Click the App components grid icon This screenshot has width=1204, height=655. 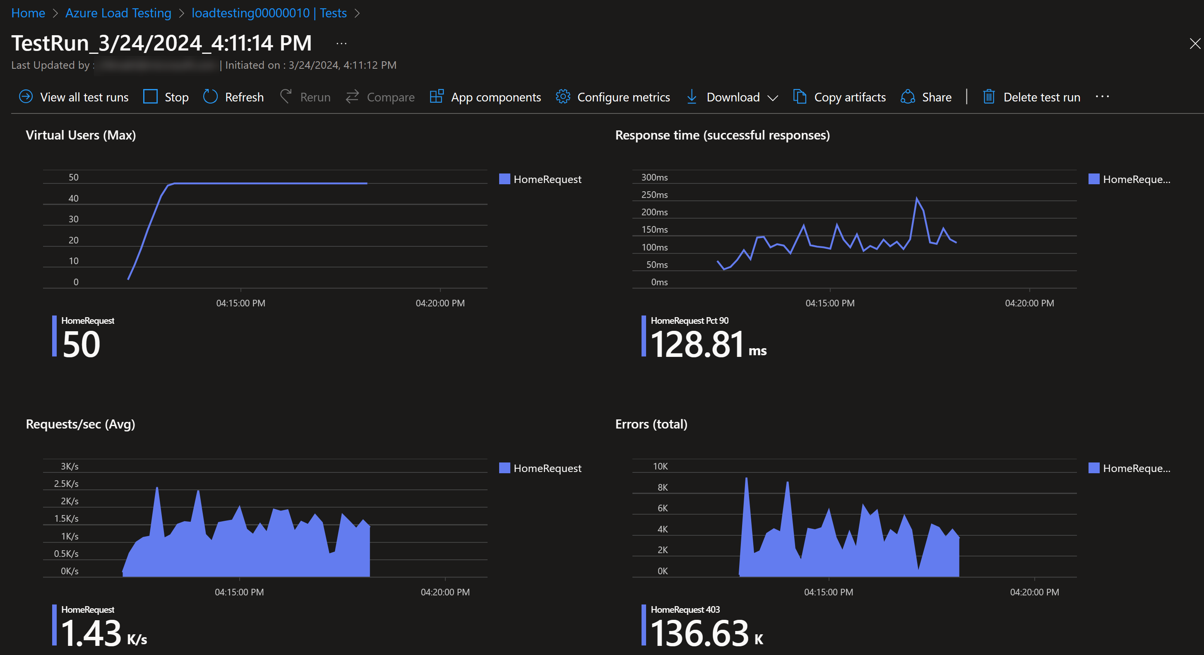[437, 97]
